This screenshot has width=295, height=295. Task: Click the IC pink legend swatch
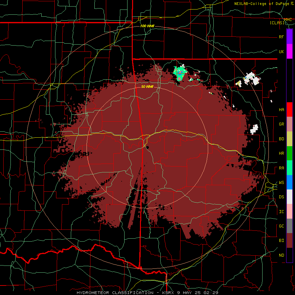[289, 211]
